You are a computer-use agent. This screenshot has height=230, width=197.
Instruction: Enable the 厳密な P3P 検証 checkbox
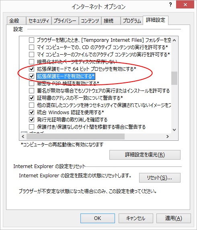31,84
